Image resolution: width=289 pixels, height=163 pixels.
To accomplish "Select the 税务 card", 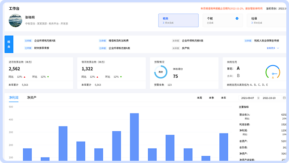I will [178, 21].
